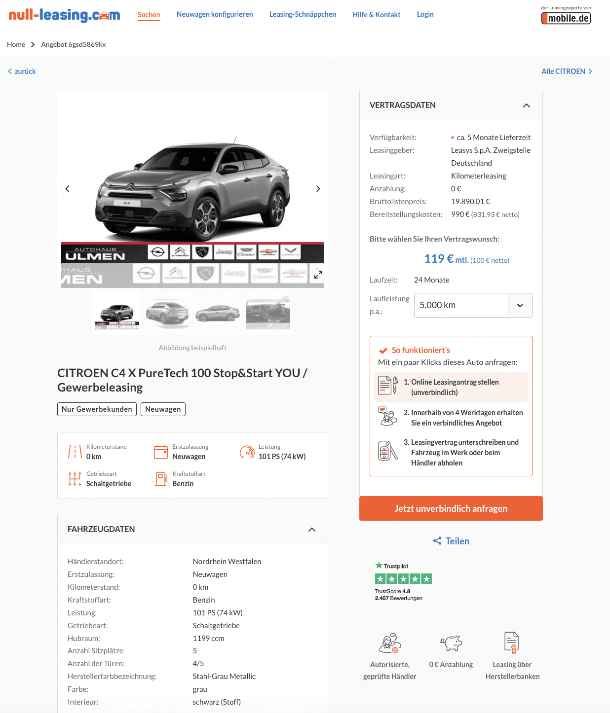610x713 pixels.
Task: Open Neuwagen konfigurieren in navigation
Action: pyautogui.click(x=215, y=14)
